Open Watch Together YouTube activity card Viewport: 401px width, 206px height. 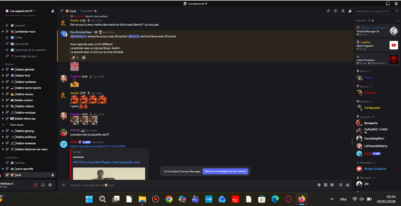tap(377, 45)
